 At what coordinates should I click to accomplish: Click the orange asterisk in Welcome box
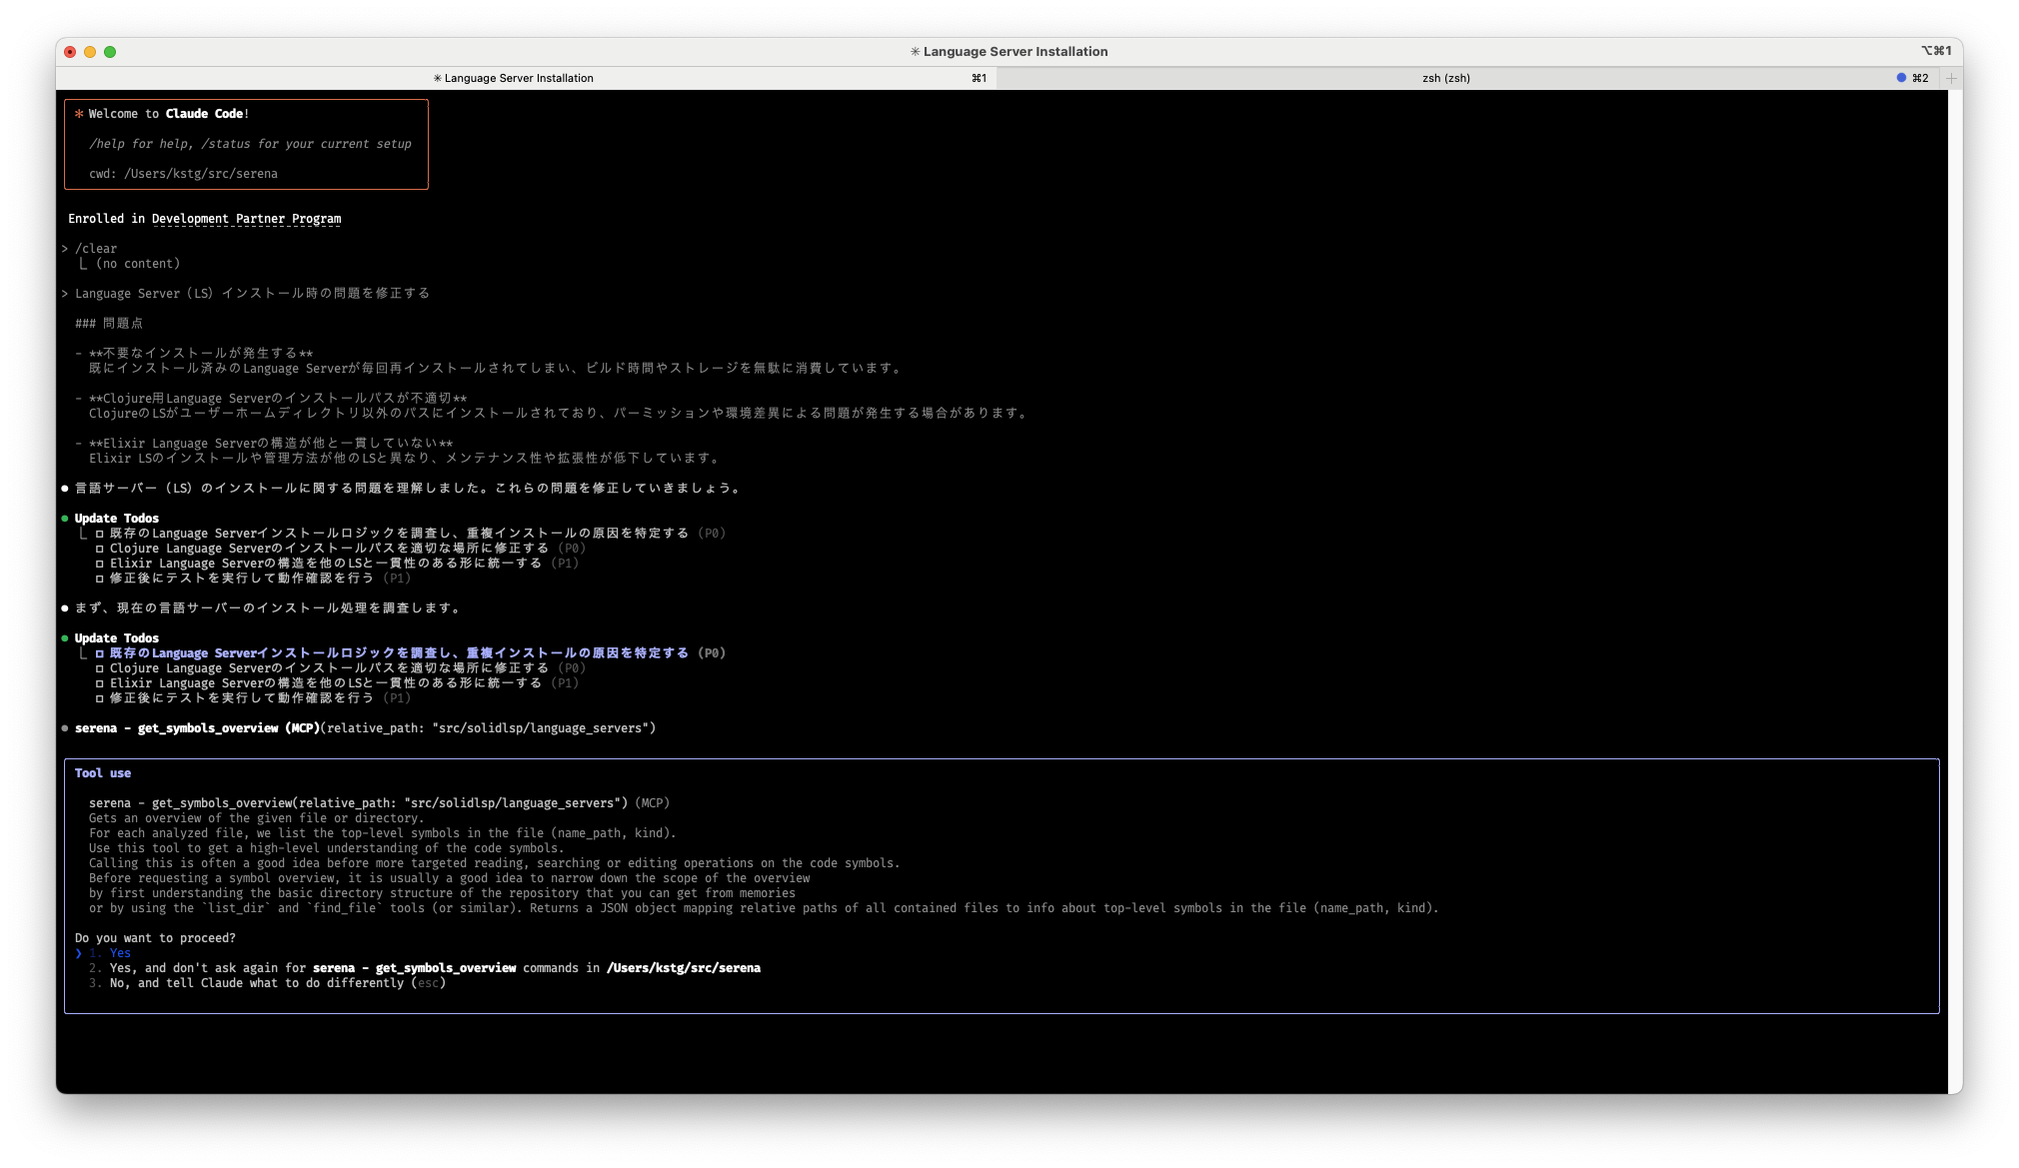[x=79, y=114]
